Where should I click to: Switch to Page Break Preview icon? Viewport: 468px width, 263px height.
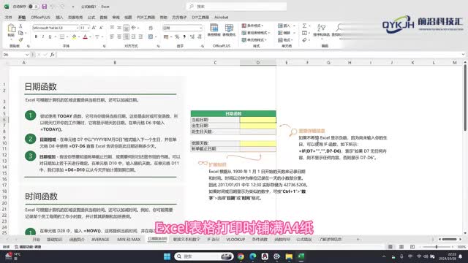click(x=412, y=247)
